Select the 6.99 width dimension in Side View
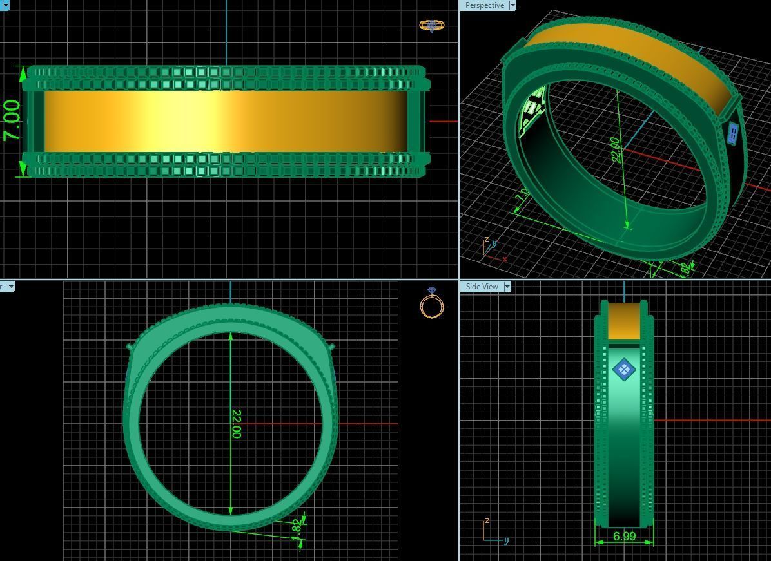The width and height of the screenshot is (771, 561). pyautogui.click(x=624, y=537)
